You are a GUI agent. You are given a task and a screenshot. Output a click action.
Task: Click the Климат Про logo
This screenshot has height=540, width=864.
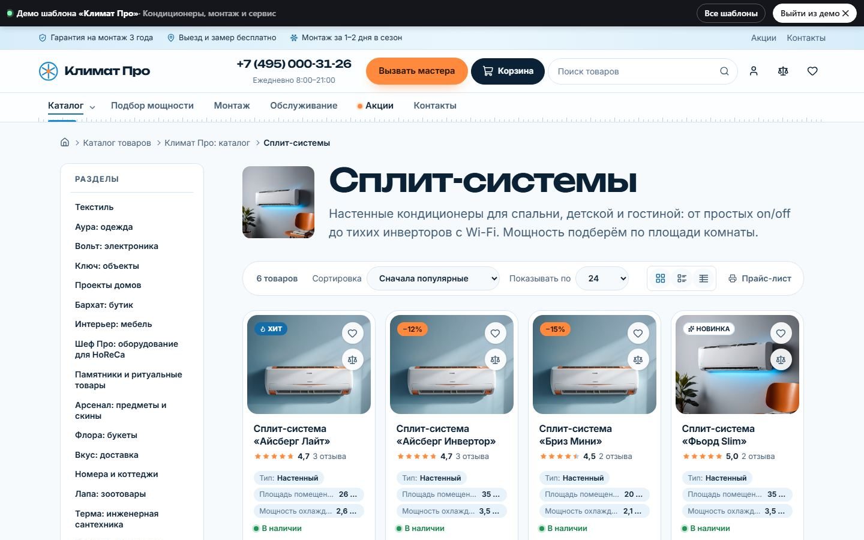(x=94, y=71)
